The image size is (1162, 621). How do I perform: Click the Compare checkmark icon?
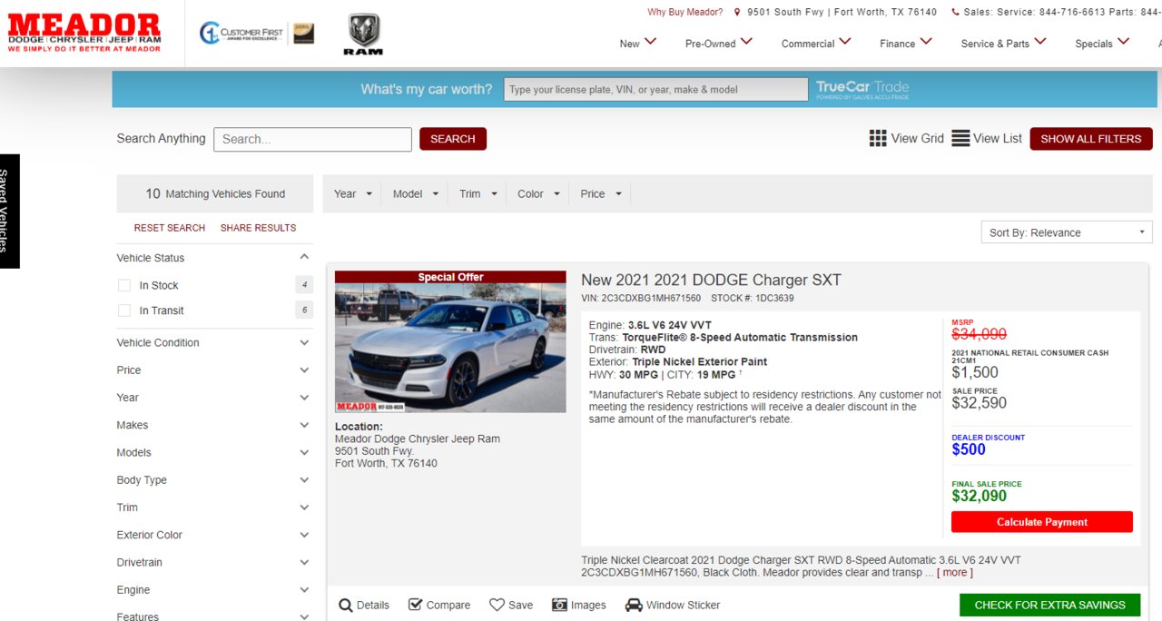(416, 605)
